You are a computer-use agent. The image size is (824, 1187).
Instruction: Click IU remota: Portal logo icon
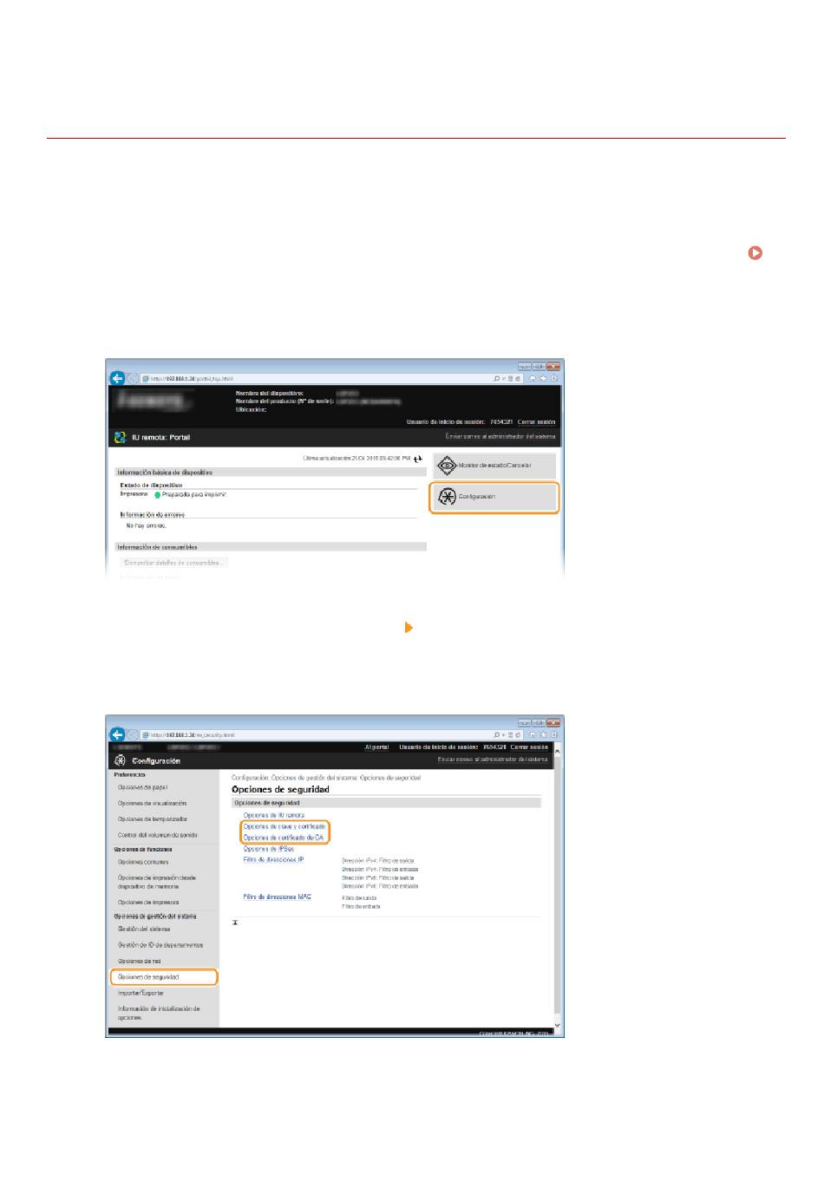tap(121, 438)
